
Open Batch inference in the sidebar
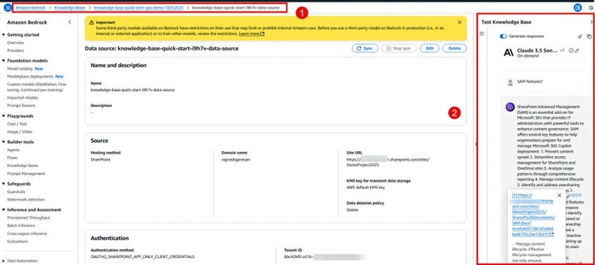pyautogui.click(x=21, y=226)
